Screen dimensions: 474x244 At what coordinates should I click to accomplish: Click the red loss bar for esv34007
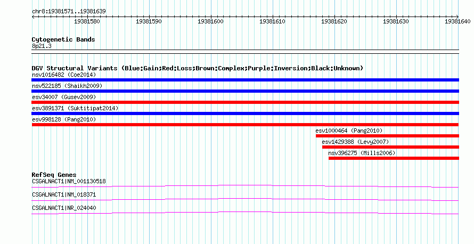[245, 102]
